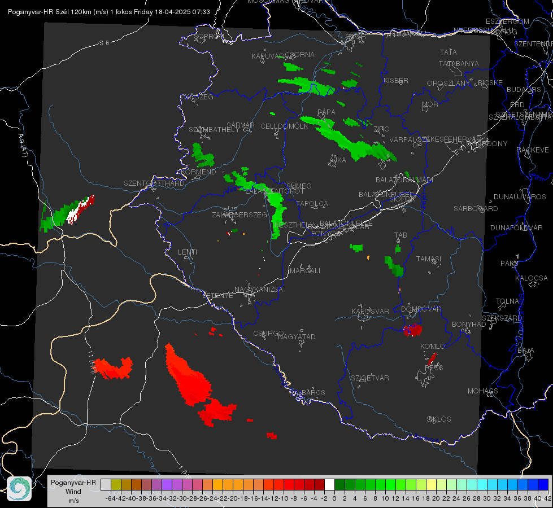Select the KALOCSA label

click(531, 278)
